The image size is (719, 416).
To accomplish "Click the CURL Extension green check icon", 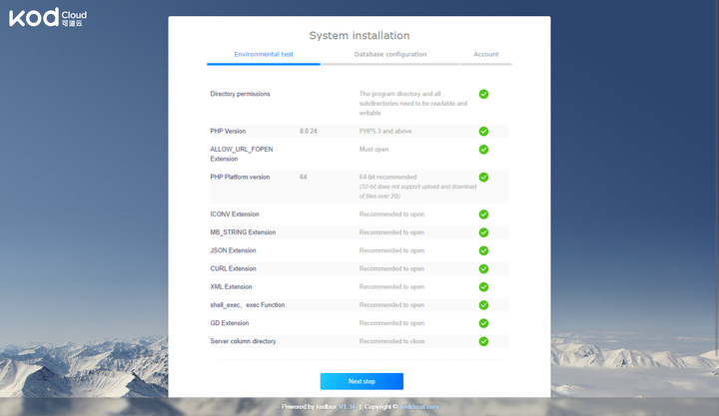I will click(x=483, y=268).
